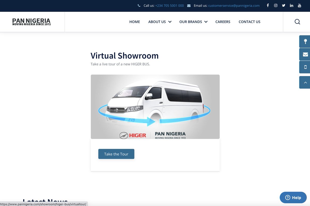Expand the ABOUT US dropdown chevron
The image size is (310, 206).
(x=170, y=22)
